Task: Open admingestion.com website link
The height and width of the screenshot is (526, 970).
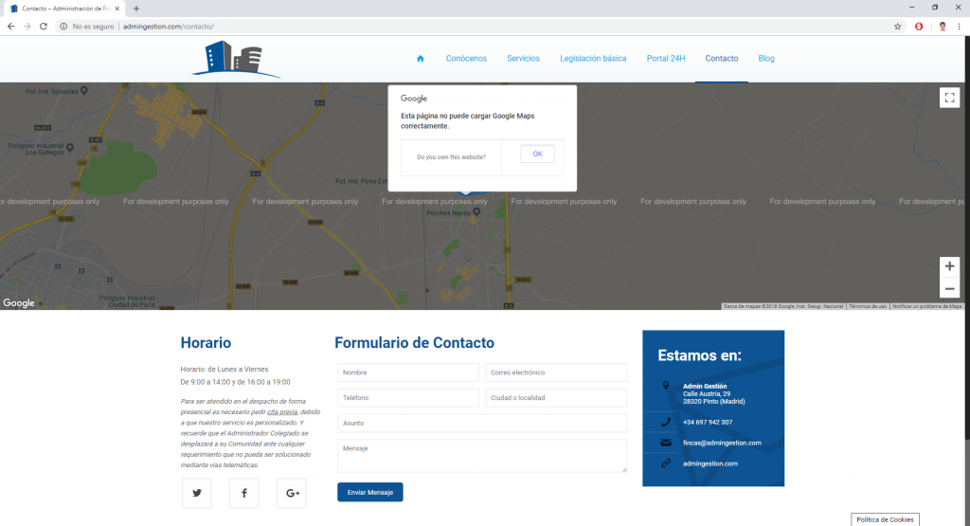Action: (710, 463)
